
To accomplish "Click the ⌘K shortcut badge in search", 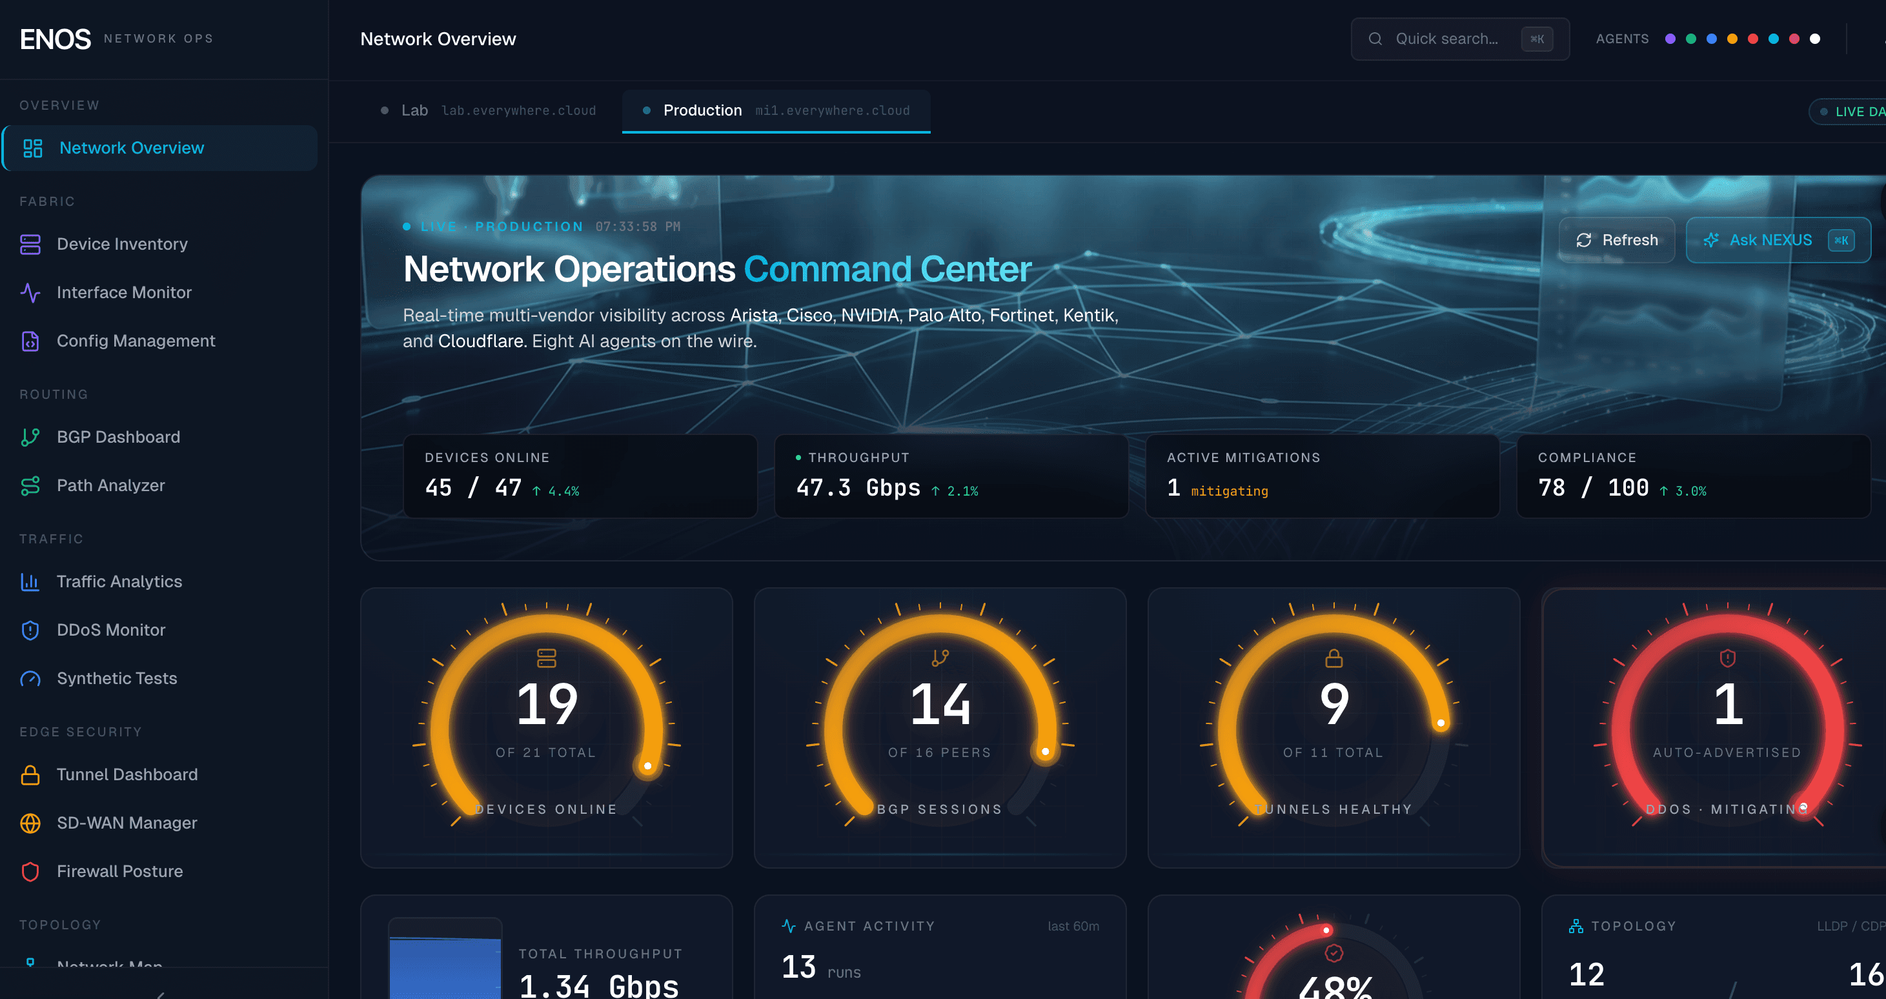I will coord(1537,39).
